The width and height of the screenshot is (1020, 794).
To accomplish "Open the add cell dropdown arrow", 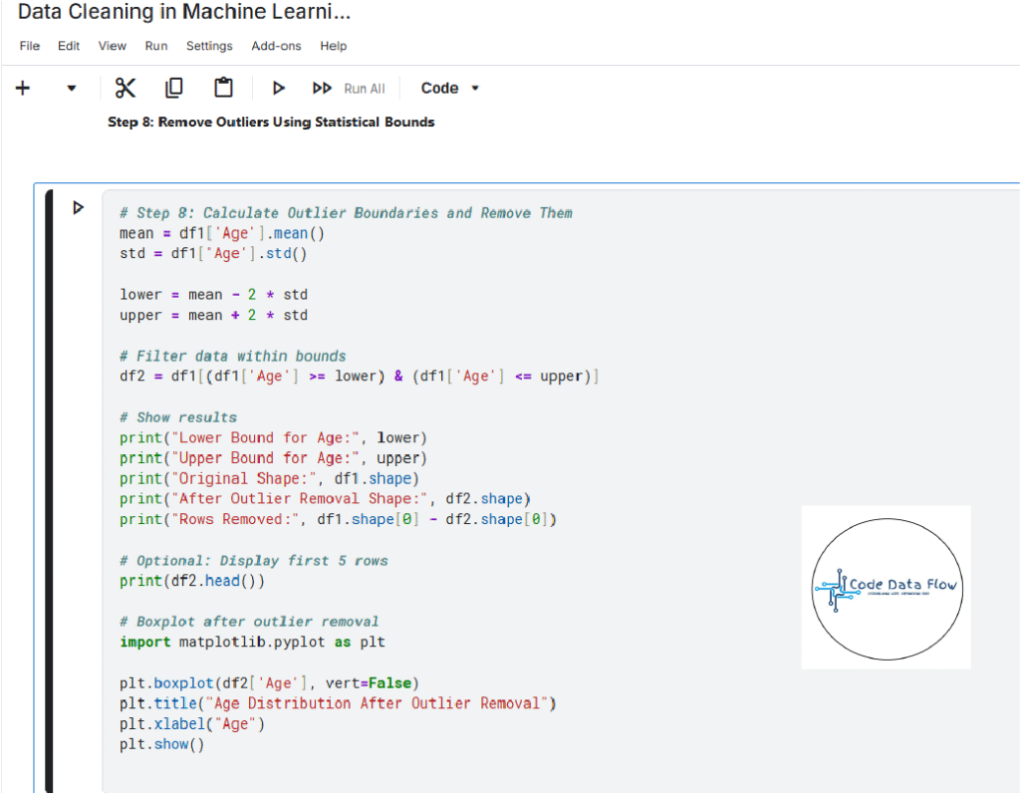I will pos(71,88).
